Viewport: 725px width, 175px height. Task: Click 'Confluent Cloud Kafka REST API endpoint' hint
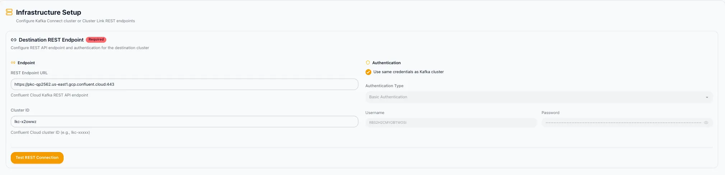[50, 95]
